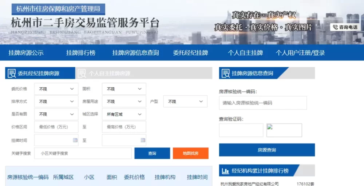This screenshot has width=364, height=186.
Task: Click the blue 查询 button
Action: click(x=152, y=153)
